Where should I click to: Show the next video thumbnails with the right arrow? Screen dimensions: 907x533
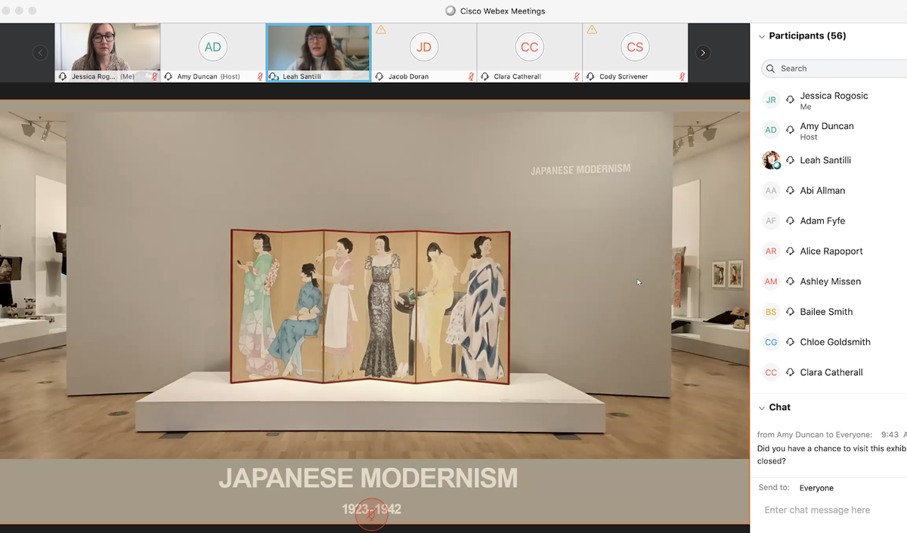[703, 53]
